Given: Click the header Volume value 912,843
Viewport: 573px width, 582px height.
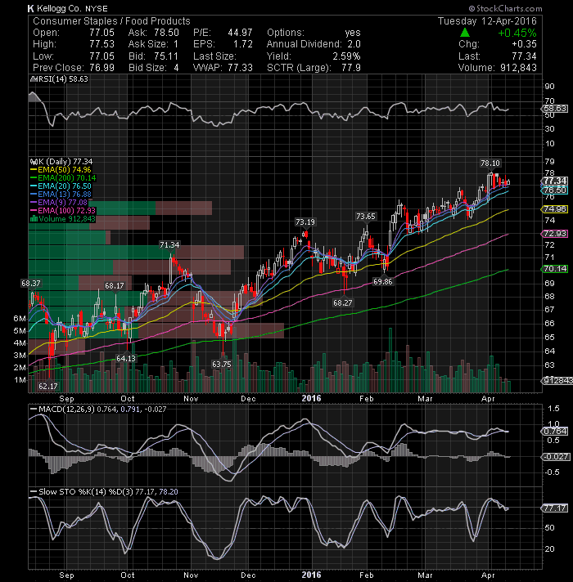Looking at the screenshot, I should pos(518,68).
